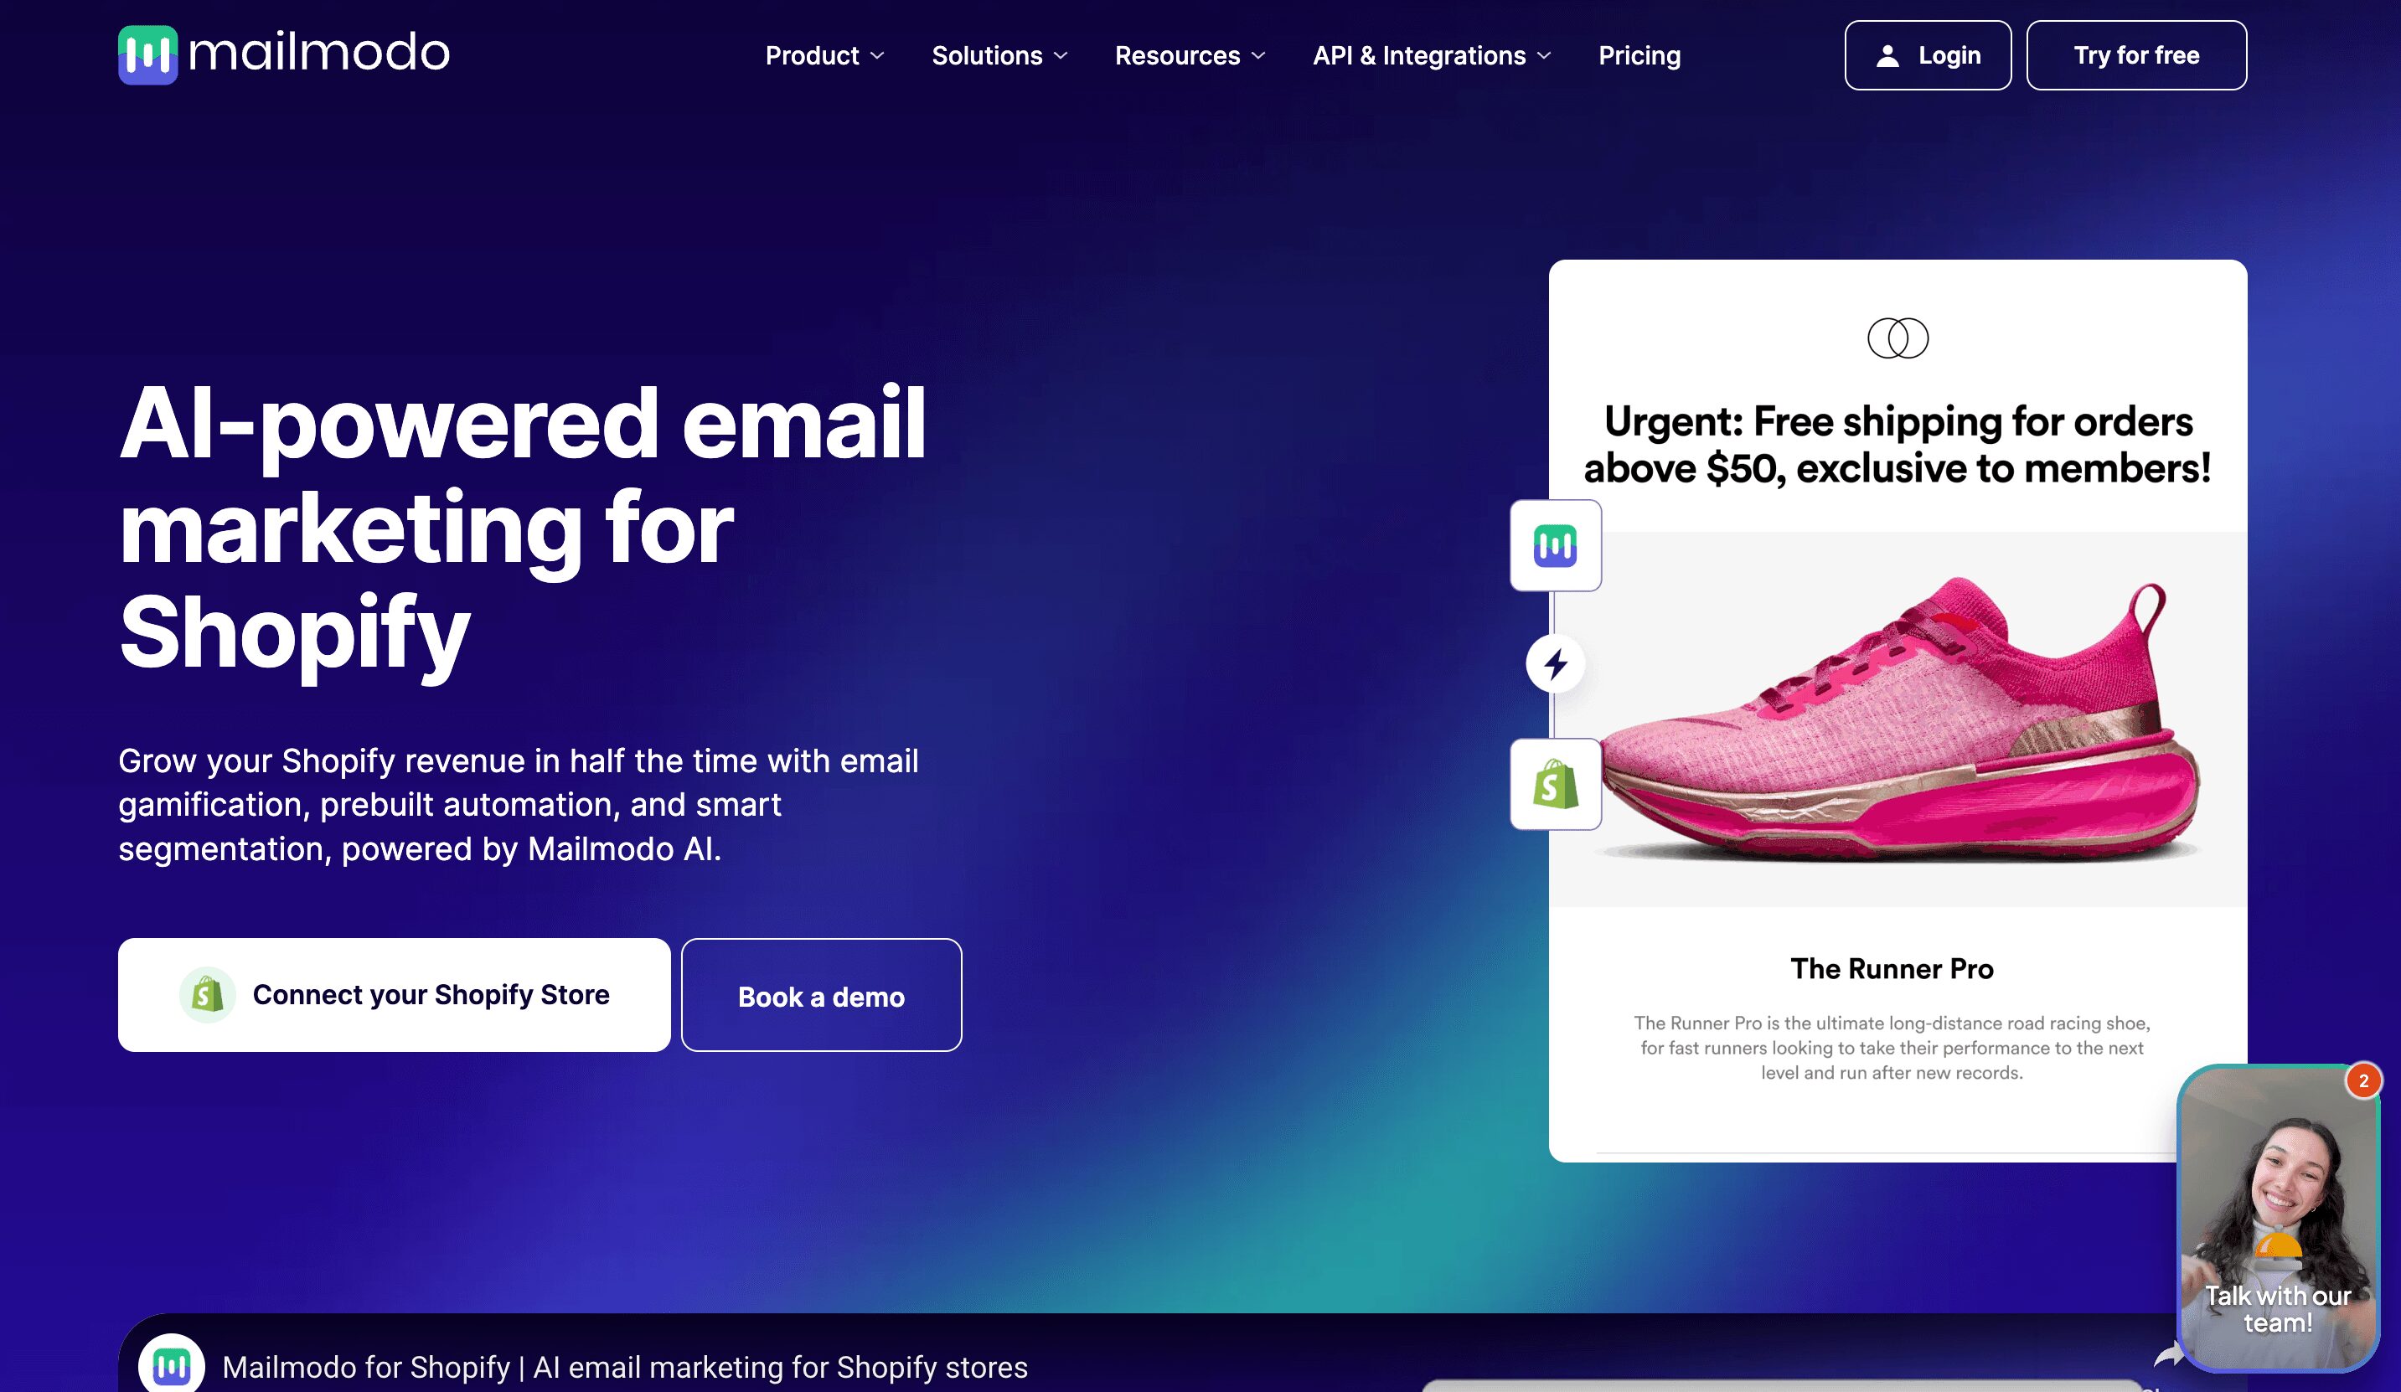Screen dimensions: 2401x1392
Task: Click the Login button
Action: (x=1927, y=54)
